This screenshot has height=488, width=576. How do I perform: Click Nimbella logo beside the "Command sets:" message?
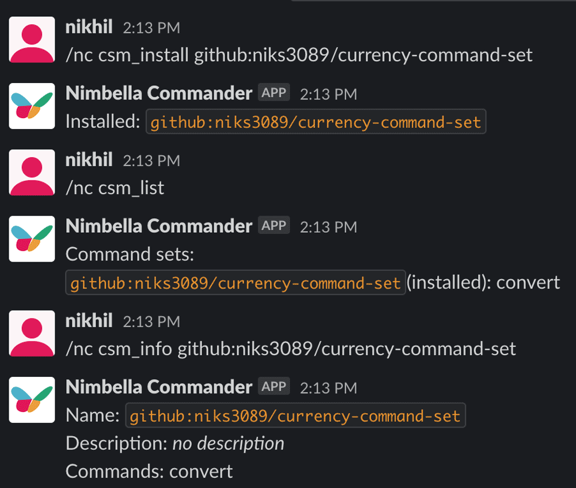(x=32, y=239)
